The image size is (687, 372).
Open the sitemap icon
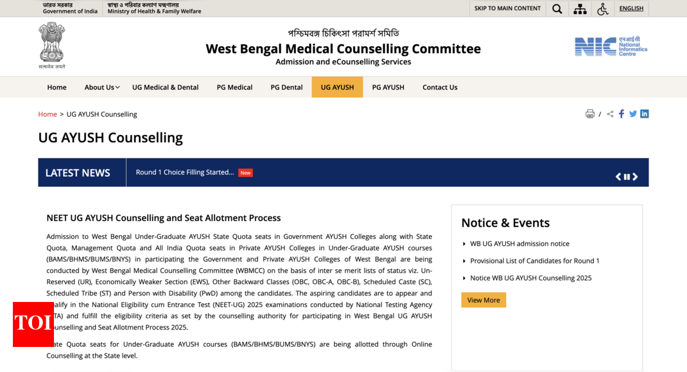tap(580, 9)
